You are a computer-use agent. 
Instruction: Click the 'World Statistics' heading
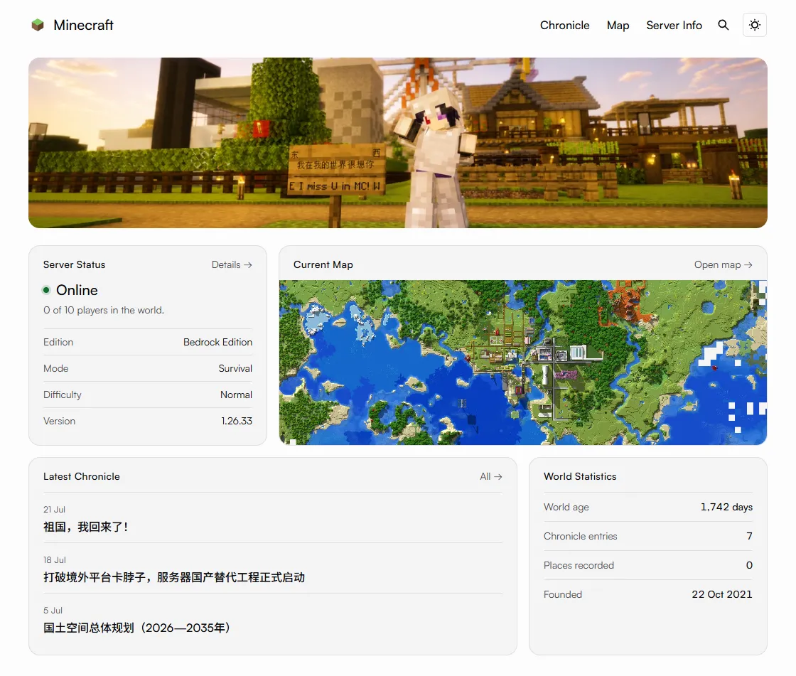pos(580,476)
